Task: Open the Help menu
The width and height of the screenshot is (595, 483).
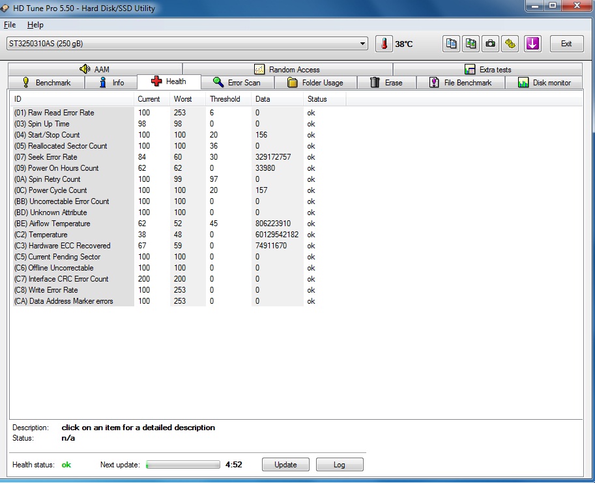Action: coord(35,25)
